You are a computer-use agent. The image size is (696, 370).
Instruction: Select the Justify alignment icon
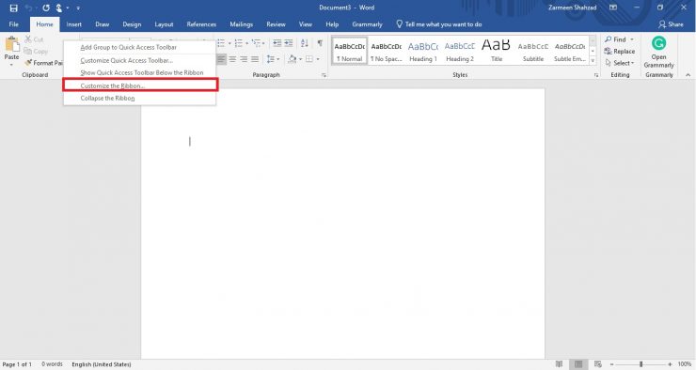pyautogui.click(x=255, y=59)
